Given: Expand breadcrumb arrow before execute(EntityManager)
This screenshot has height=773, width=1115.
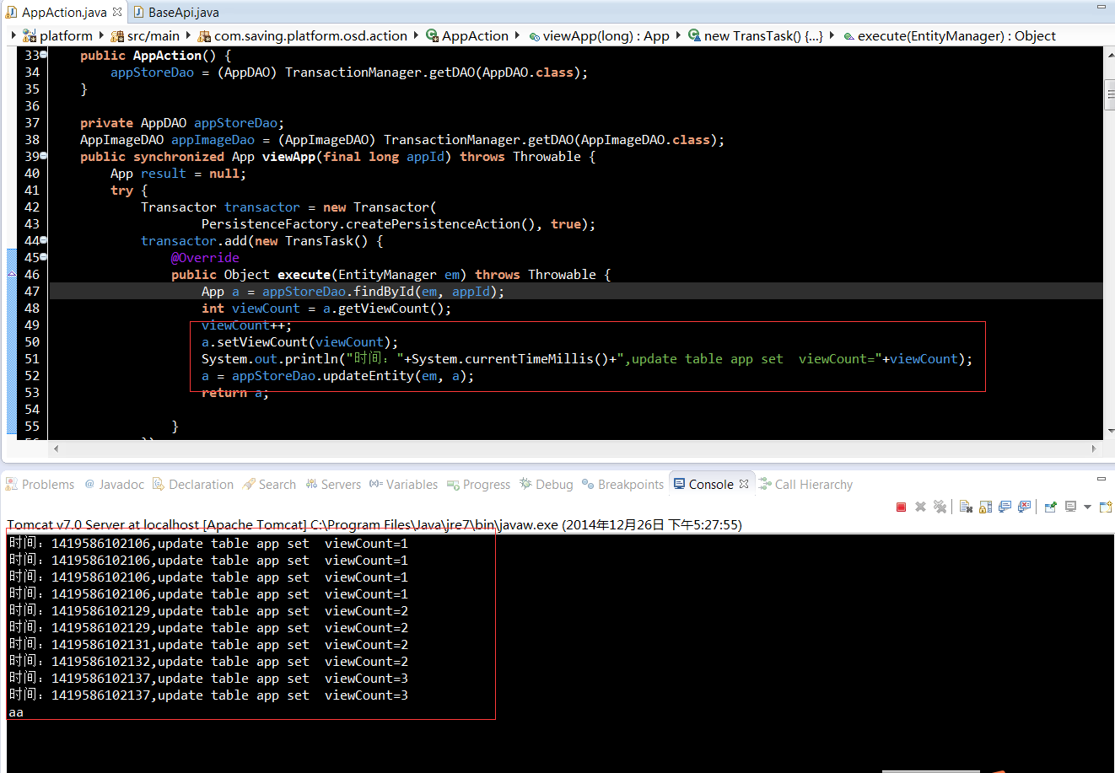Looking at the screenshot, I should [x=832, y=35].
